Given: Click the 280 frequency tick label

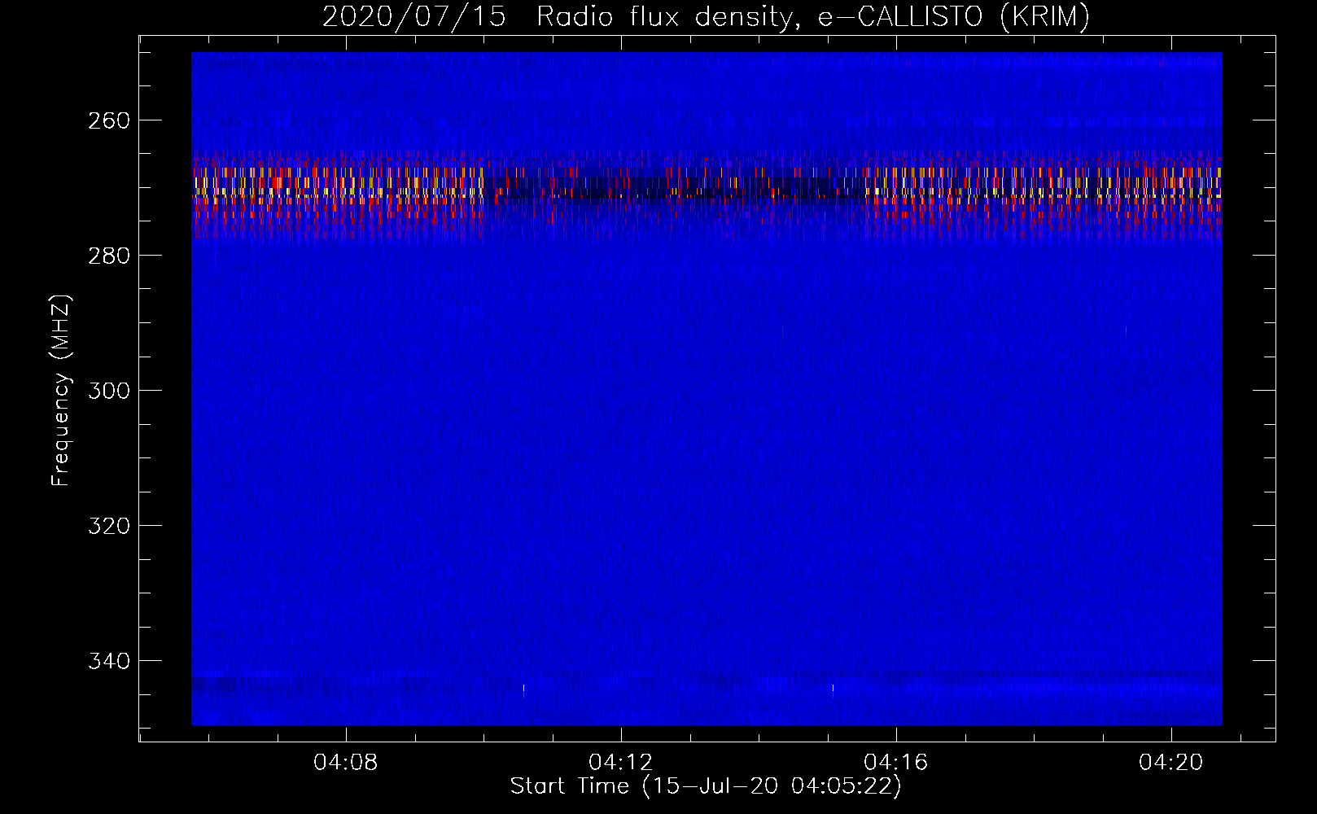Looking at the screenshot, I should coord(108,256).
